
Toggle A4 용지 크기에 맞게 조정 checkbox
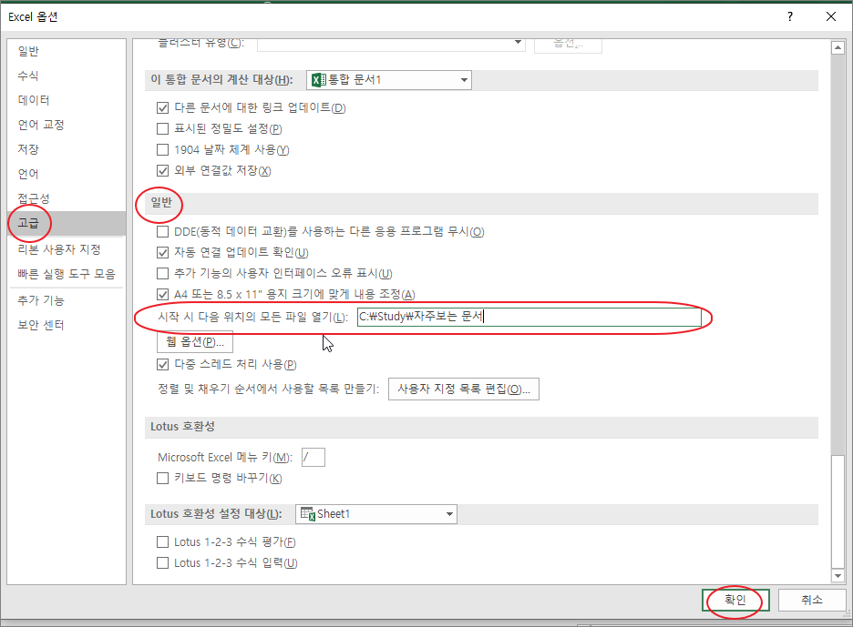point(162,295)
